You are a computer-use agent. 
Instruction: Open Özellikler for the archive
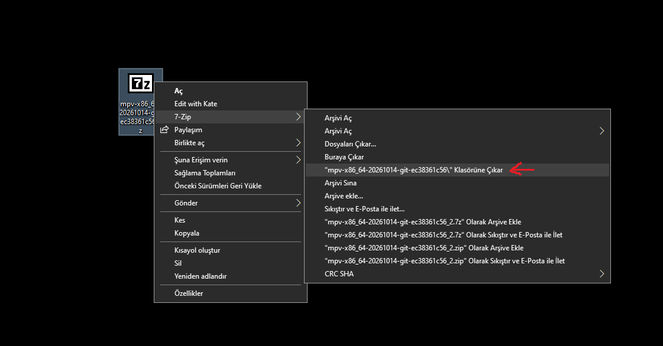[x=231, y=293]
